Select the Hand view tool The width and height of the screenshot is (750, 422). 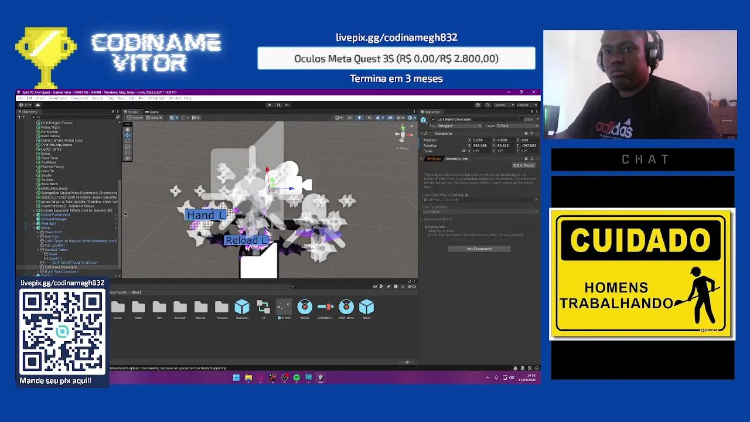pos(128,130)
